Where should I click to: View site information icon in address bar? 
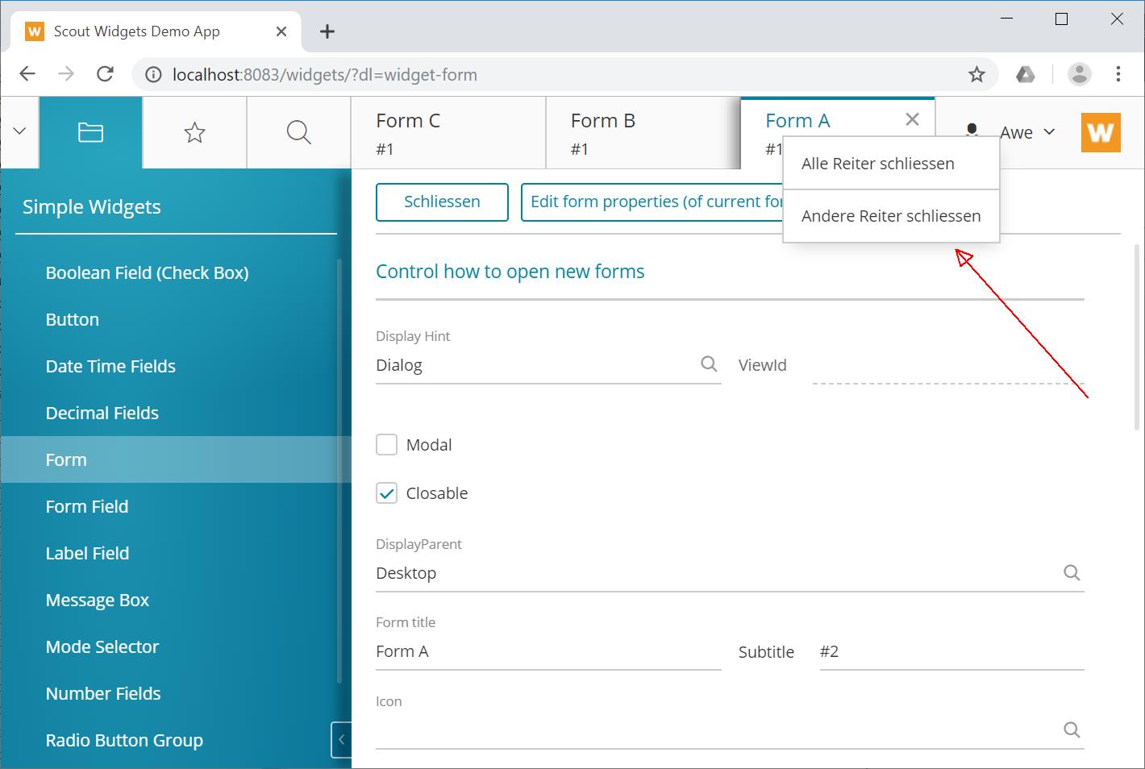tap(153, 75)
